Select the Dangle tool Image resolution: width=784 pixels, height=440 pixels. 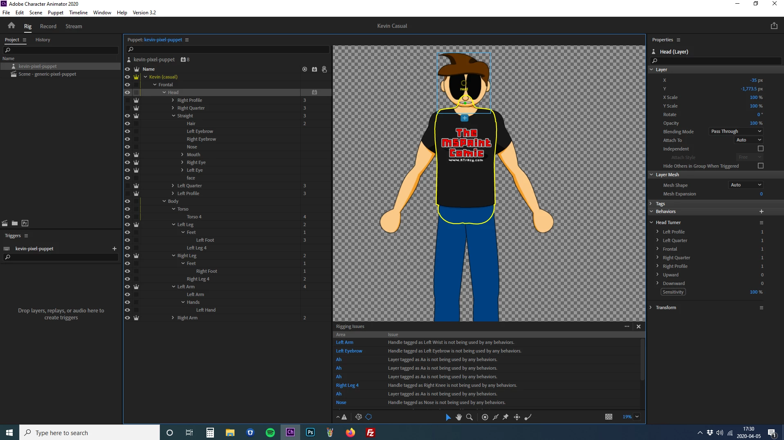click(528, 417)
